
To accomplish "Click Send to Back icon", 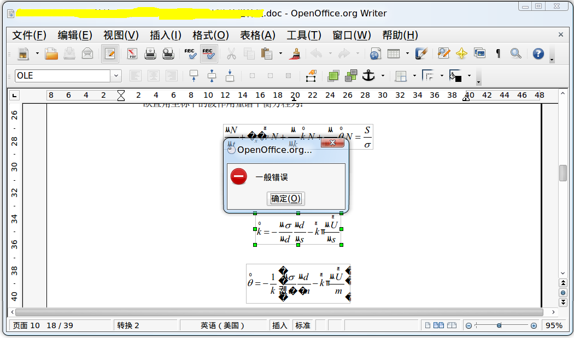I will (x=351, y=76).
